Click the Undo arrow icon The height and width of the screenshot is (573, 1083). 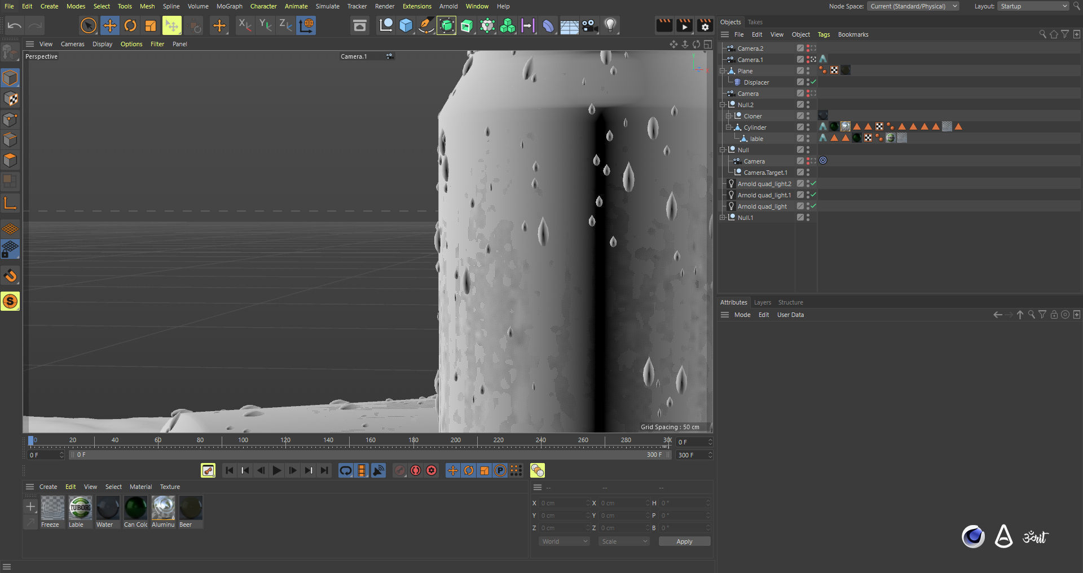15,25
